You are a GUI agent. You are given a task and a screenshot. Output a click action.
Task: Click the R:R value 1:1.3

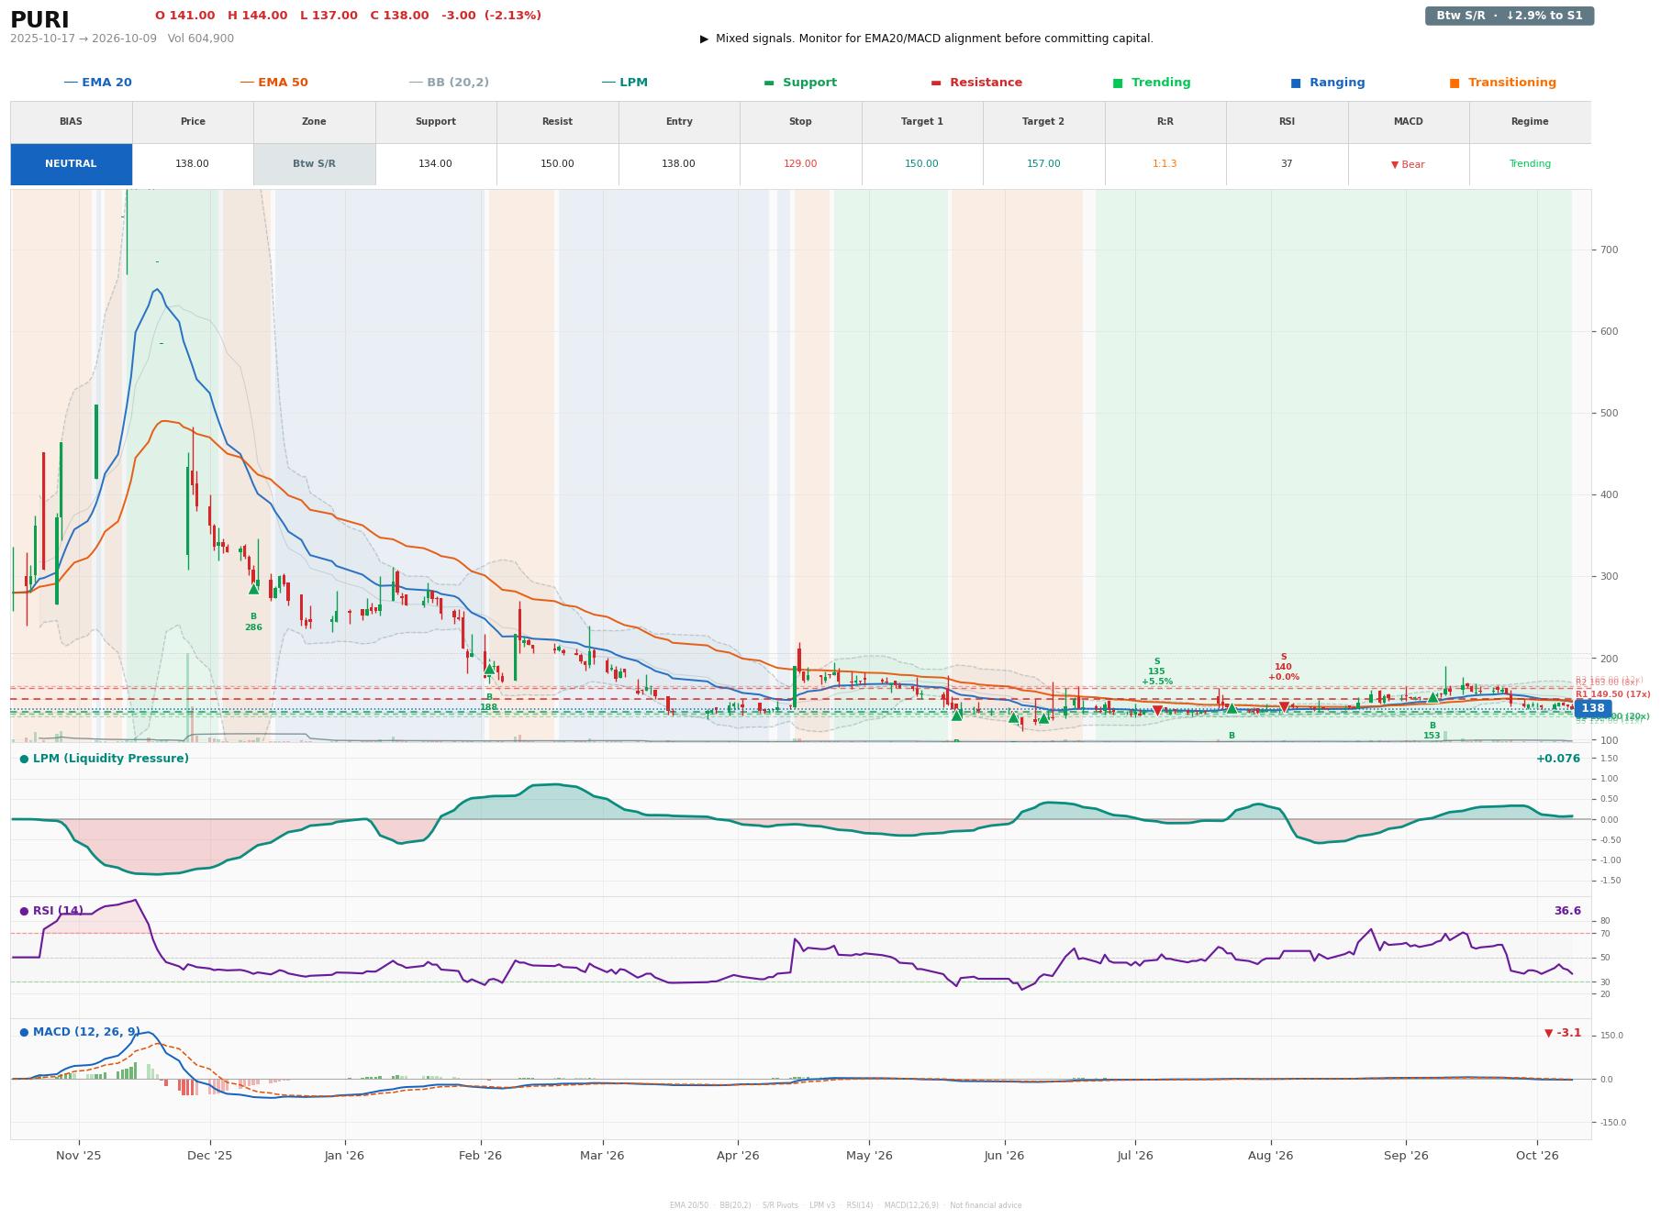pos(1165,164)
